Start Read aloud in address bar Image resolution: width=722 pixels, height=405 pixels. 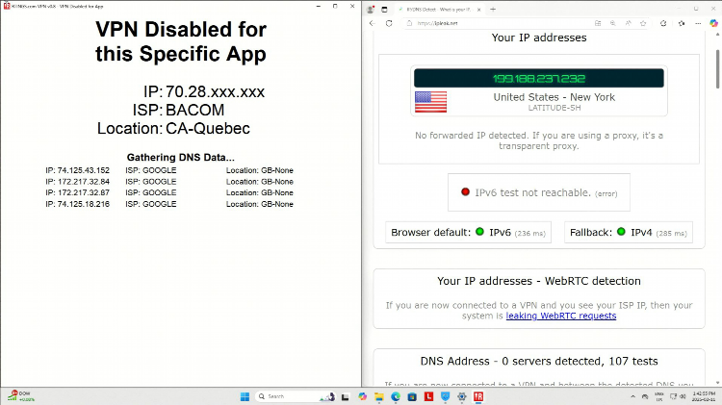pos(628,23)
